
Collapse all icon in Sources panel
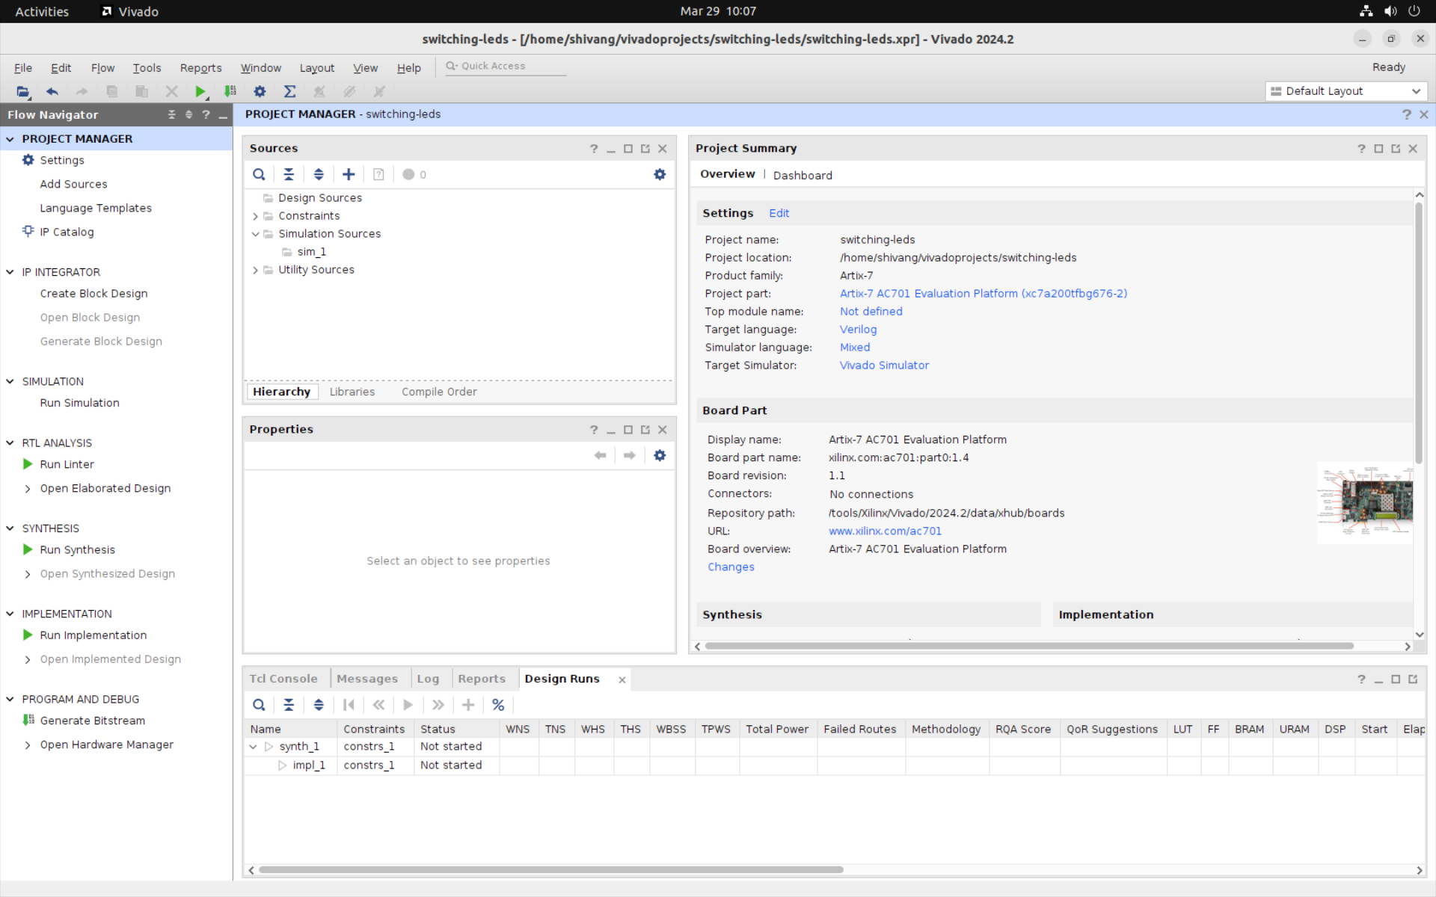(289, 174)
